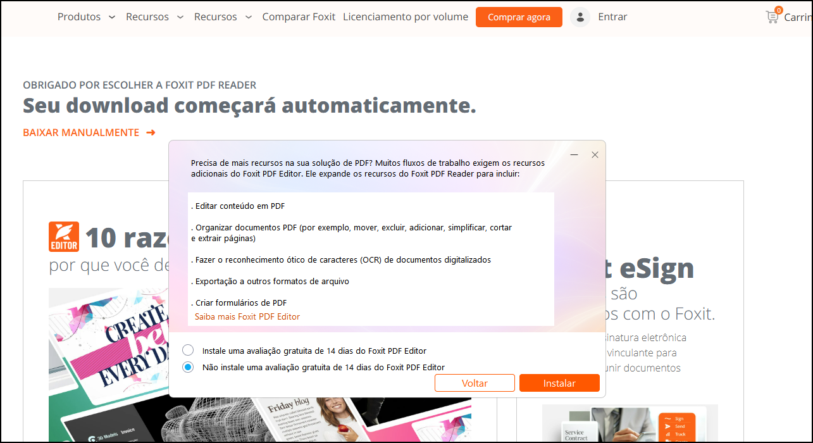The width and height of the screenshot is (813, 443).
Task: Click the Voltar button
Action: (x=475, y=383)
